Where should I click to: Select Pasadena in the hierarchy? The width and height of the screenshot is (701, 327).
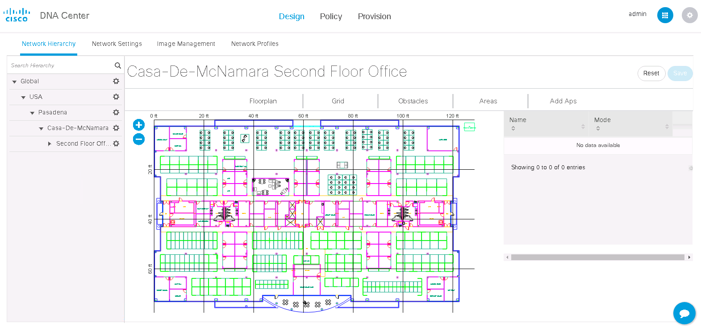[52, 112]
